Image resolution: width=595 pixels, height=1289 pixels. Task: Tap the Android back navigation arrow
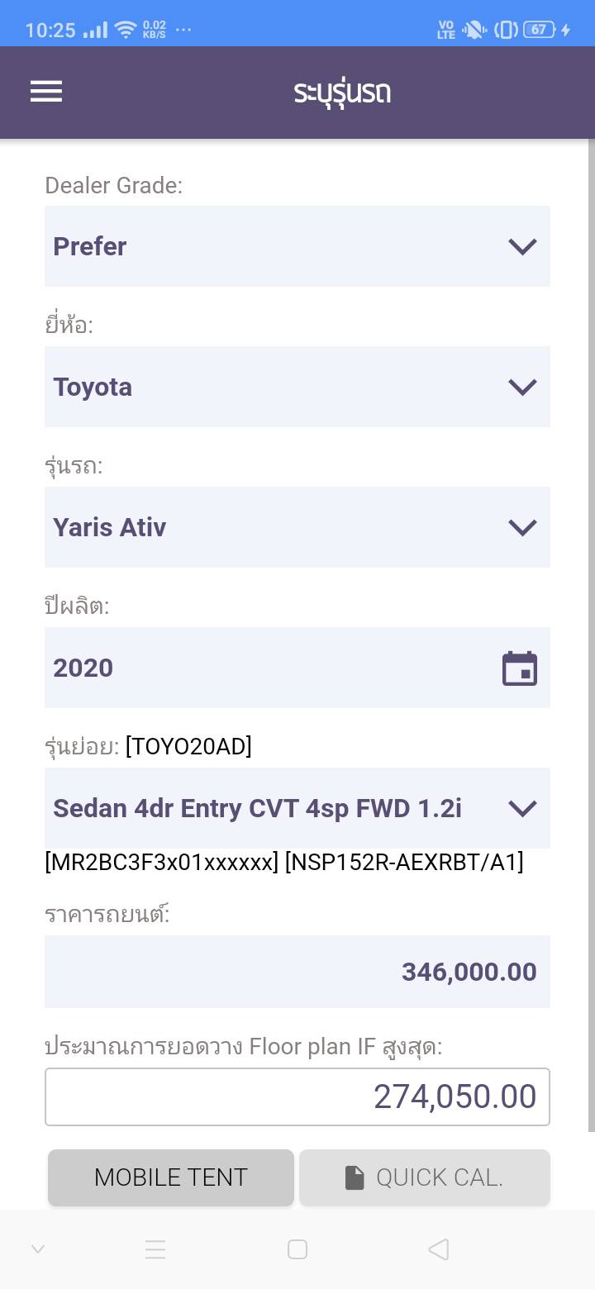pyautogui.click(x=439, y=1249)
